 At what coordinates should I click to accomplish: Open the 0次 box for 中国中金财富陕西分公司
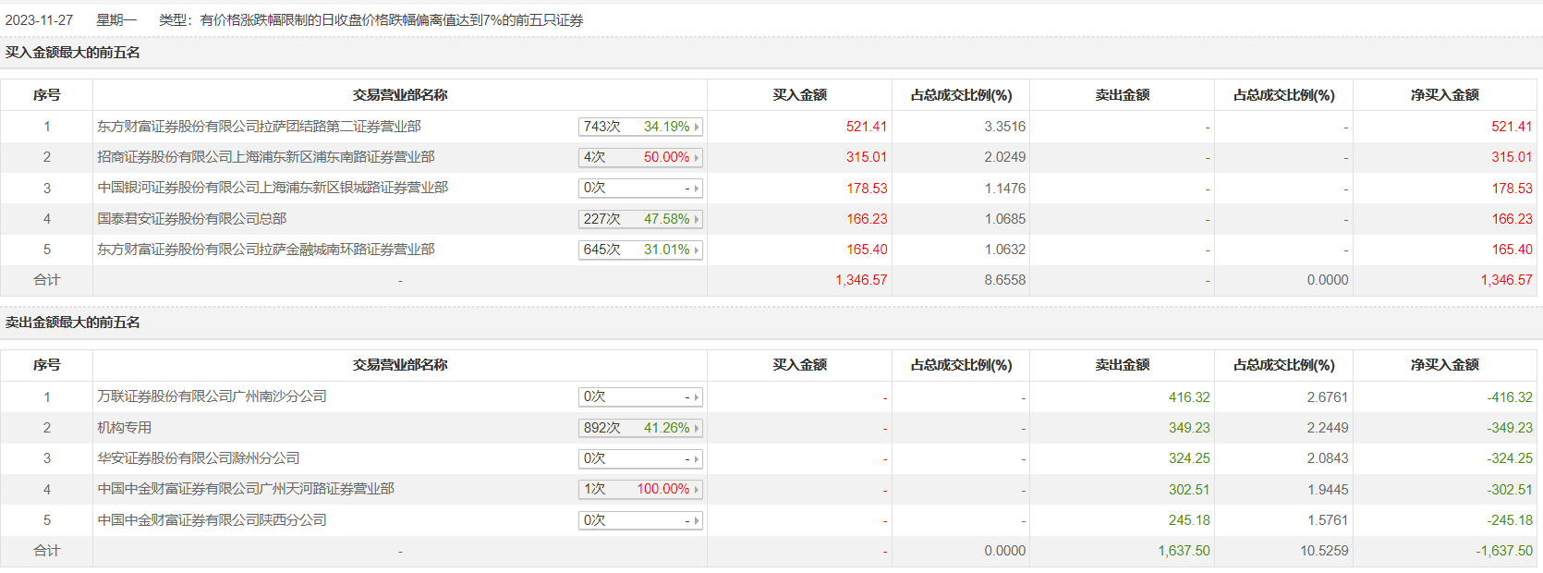[x=640, y=520]
